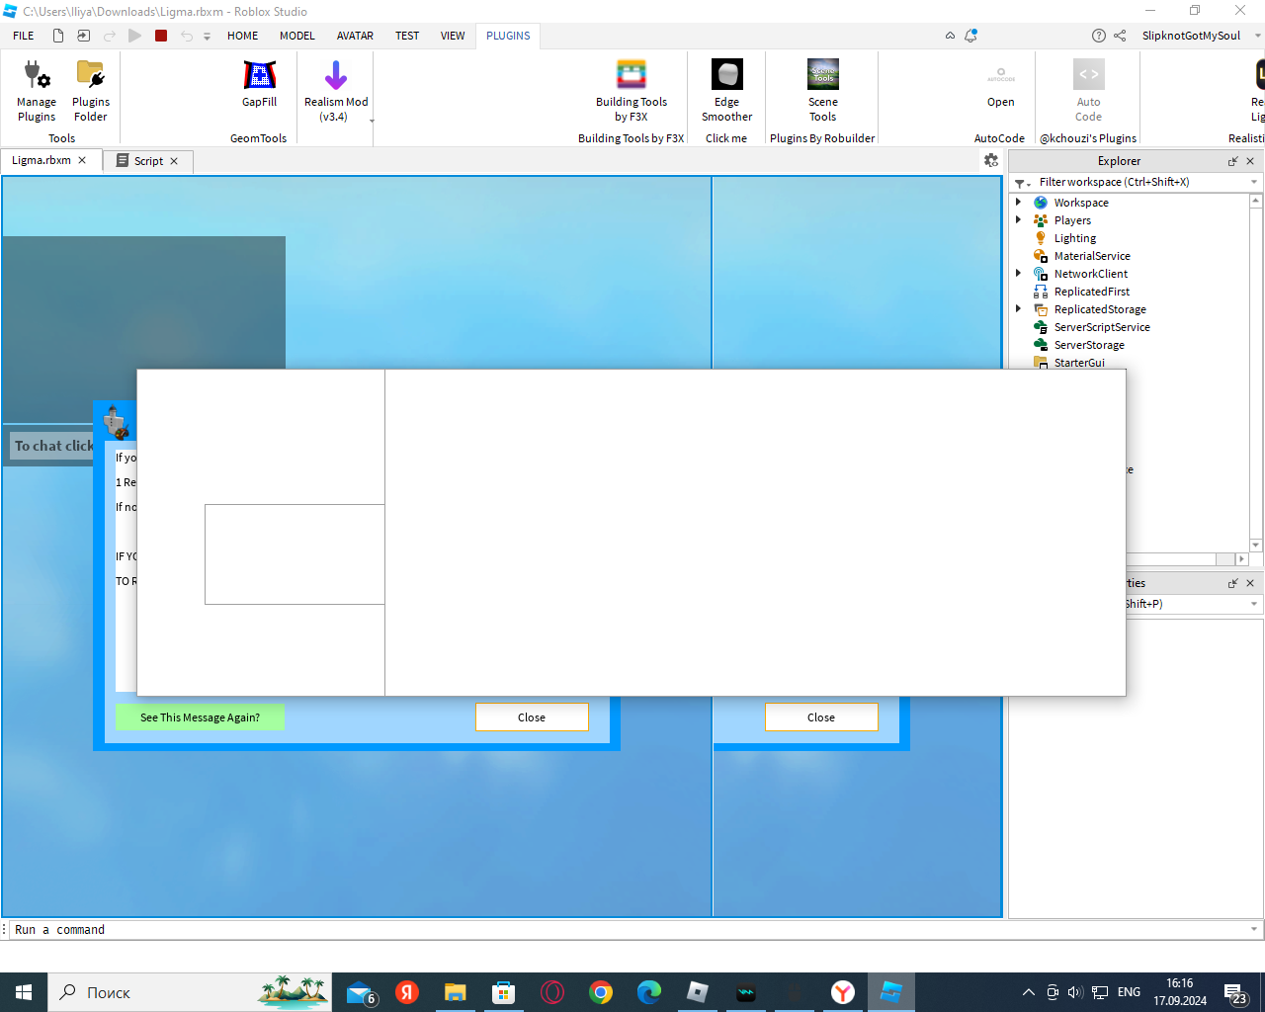
Task: Expand the ReplicatedStorage tree node
Action: click(x=1018, y=308)
